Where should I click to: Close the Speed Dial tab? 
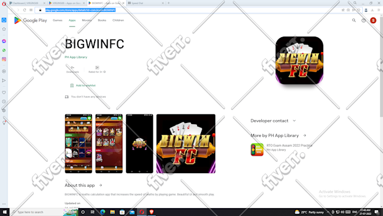163,3
